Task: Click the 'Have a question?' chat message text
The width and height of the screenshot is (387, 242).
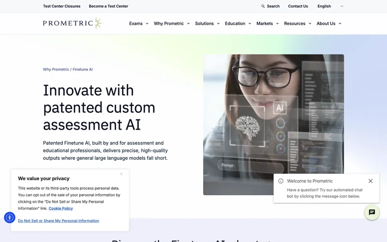Action: 325,193
